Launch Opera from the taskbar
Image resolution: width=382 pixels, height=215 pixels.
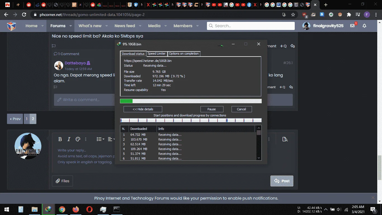point(89,209)
